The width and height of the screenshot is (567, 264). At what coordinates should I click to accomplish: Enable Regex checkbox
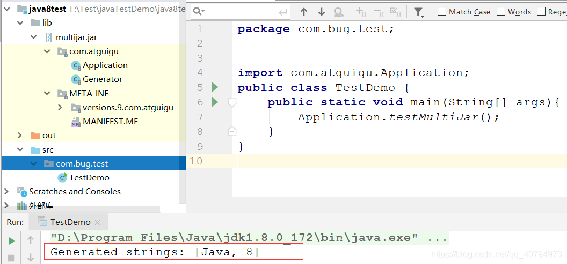coord(541,12)
